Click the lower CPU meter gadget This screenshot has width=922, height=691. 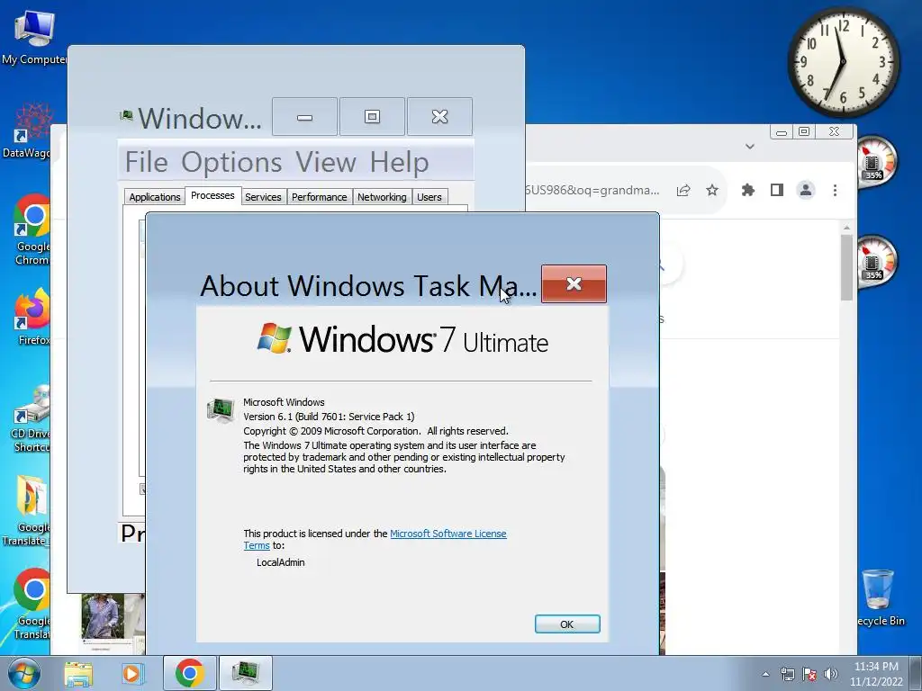(x=876, y=261)
